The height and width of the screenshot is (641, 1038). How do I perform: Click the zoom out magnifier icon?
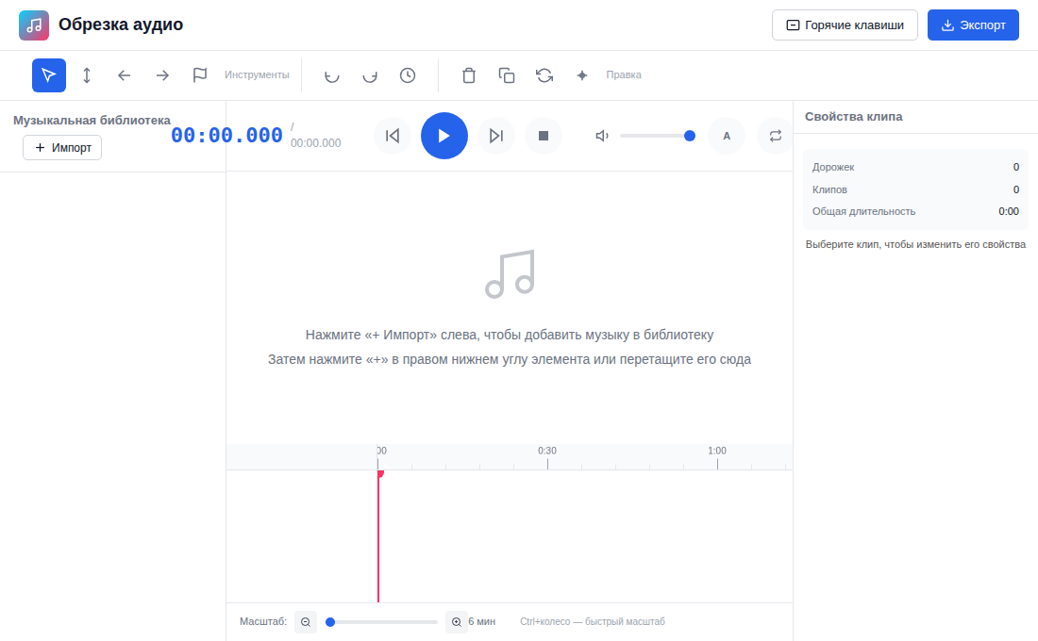coord(306,622)
